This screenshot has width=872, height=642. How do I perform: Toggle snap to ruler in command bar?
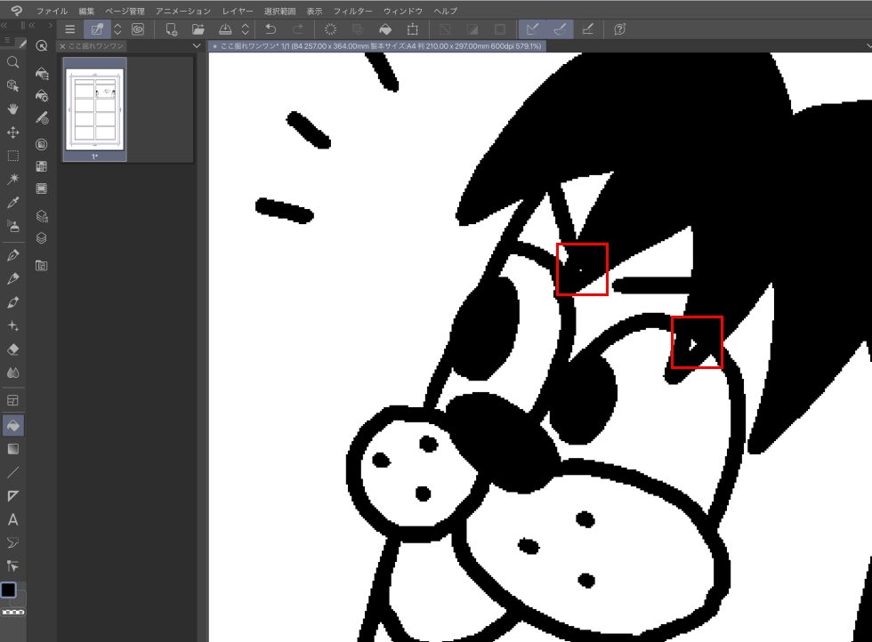pyautogui.click(x=533, y=29)
